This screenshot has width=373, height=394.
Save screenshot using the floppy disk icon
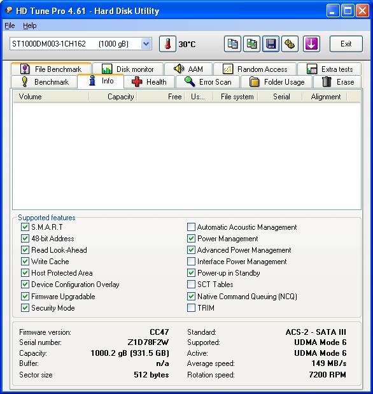[271, 44]
